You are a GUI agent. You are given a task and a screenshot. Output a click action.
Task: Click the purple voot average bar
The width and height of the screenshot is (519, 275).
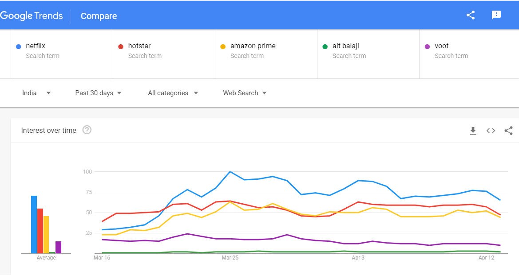(x=58, y=247)
